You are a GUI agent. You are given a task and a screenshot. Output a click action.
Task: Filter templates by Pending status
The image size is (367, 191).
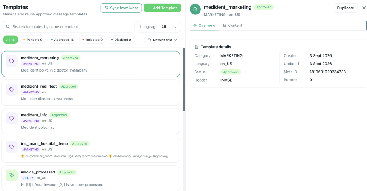(33, 40)
